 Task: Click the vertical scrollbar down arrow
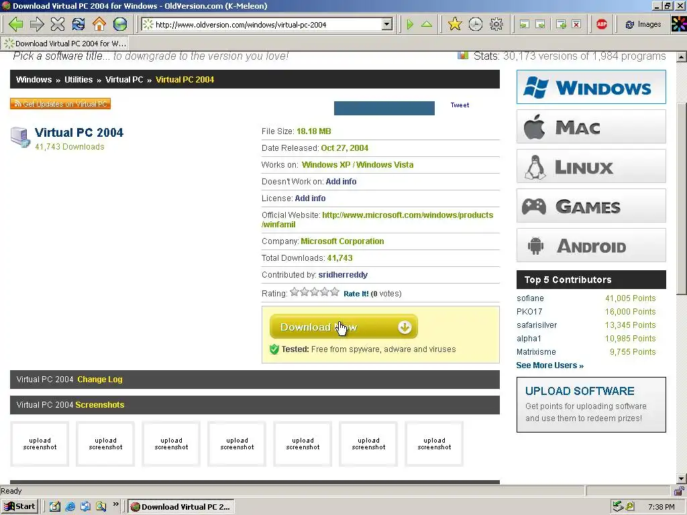[682, 479]
